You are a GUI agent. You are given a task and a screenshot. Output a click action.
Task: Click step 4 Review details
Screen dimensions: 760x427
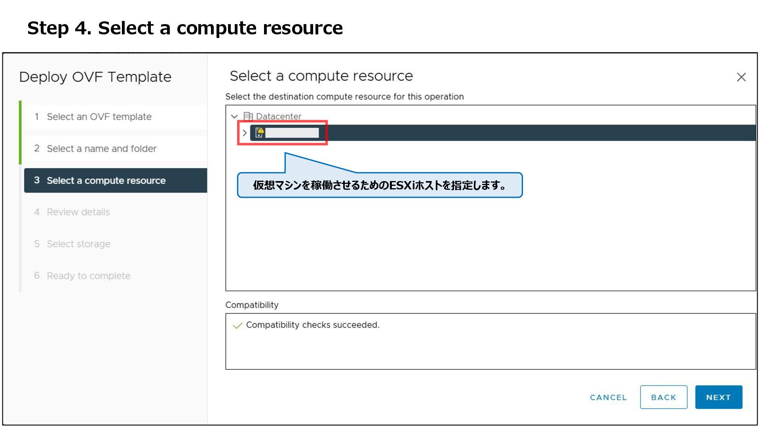(78, 212)
